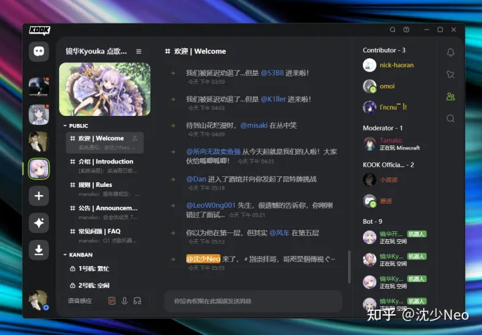482x335 pixels.
Task: Toggle the member list panel icon
Action: (x=451, y=97)
